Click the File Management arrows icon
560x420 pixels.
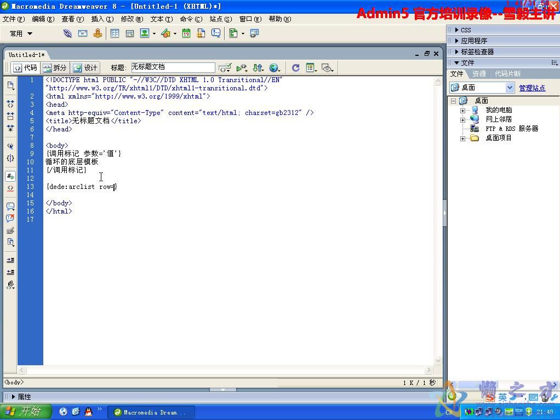pos(258,68)
